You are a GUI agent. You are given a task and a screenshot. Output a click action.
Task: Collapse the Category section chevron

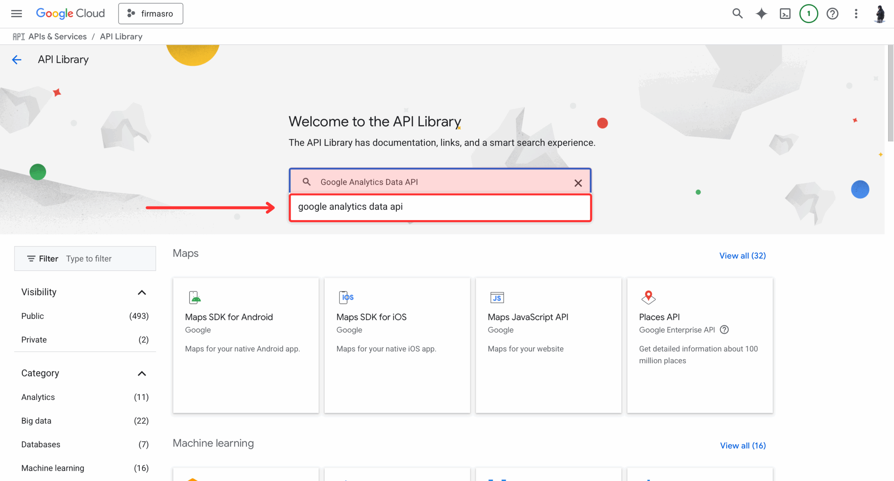pyautogui.click(x=142, y=373)
